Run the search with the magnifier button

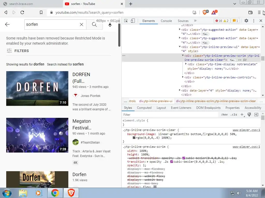coord(94,24)
